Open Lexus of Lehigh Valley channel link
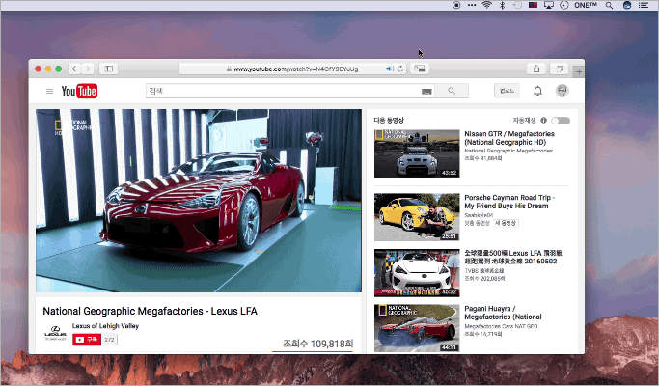Image resolution: width=659 pixels, height=386 pixels. point(105,326)
